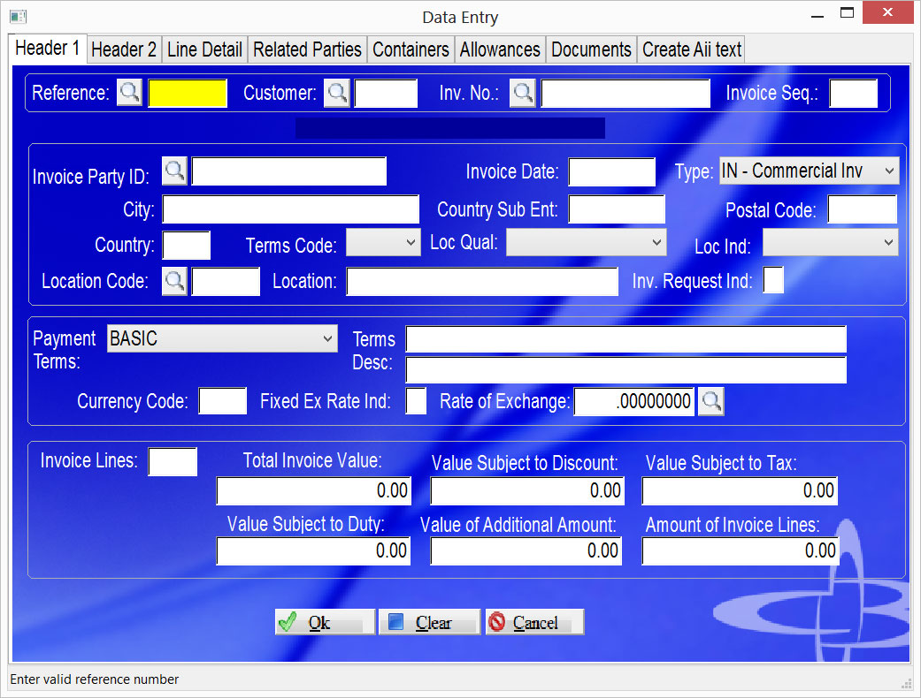
Task: Click inside the yellow Reference field
Action: coord(188,92)
